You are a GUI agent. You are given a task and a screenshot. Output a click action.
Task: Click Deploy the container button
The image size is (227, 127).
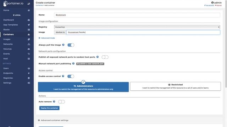pyautogui.click(x=49, y=108)
